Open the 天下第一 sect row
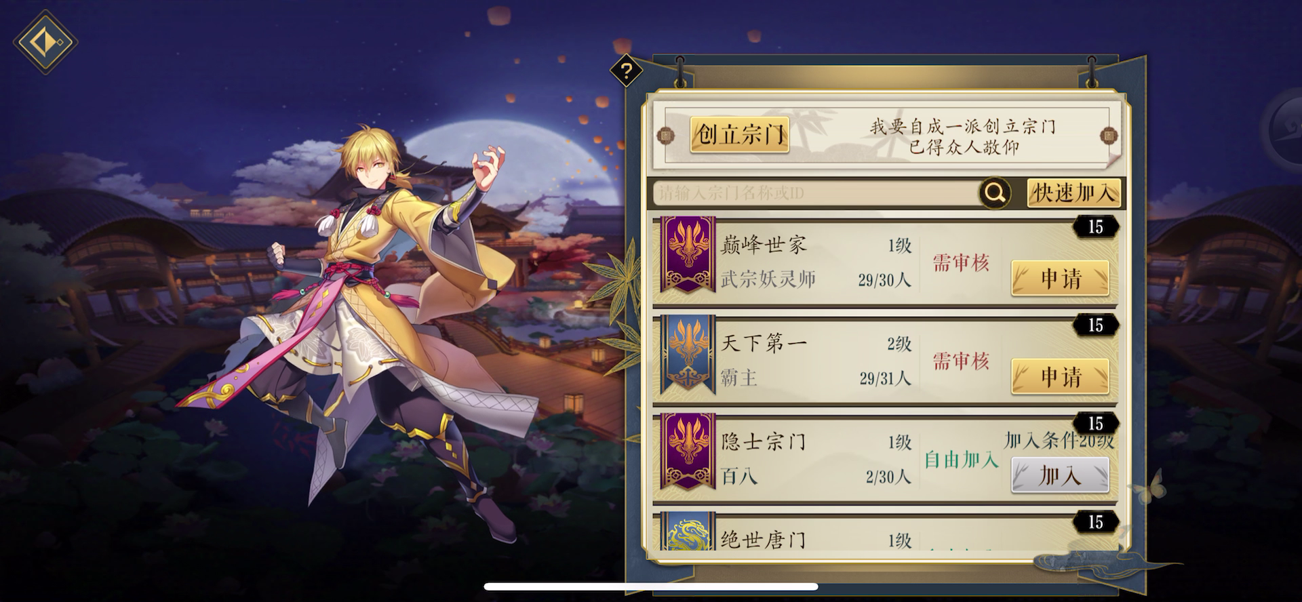This screenshot has width=1302, height=602. [885, 360]
